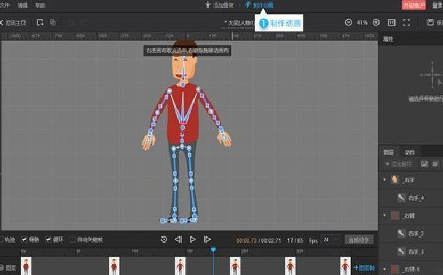Click the hand thumbnail of the _右手 layer
The width and height of the screenshot is (443, 275).
[x=395, y=179]
